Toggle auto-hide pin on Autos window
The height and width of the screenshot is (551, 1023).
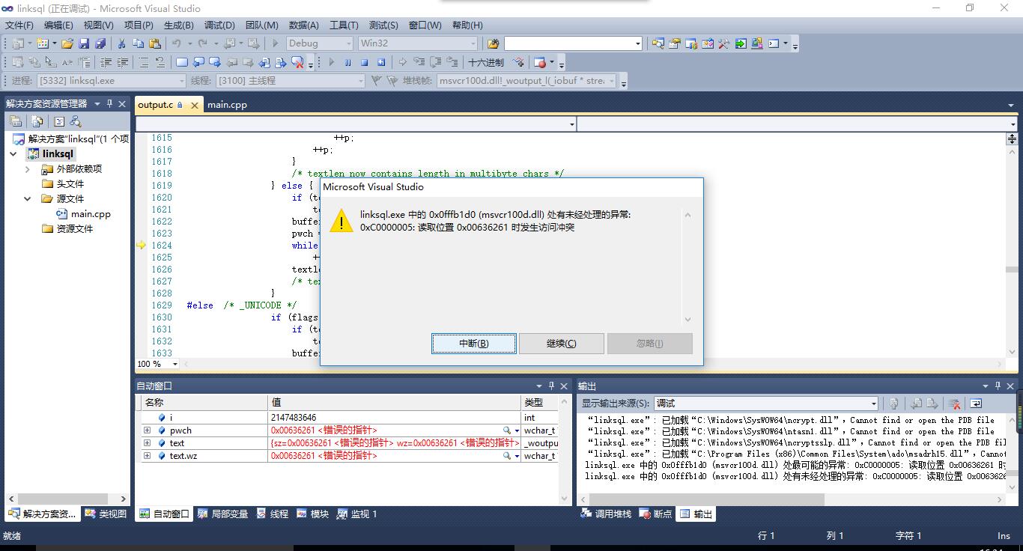point(551,386)
